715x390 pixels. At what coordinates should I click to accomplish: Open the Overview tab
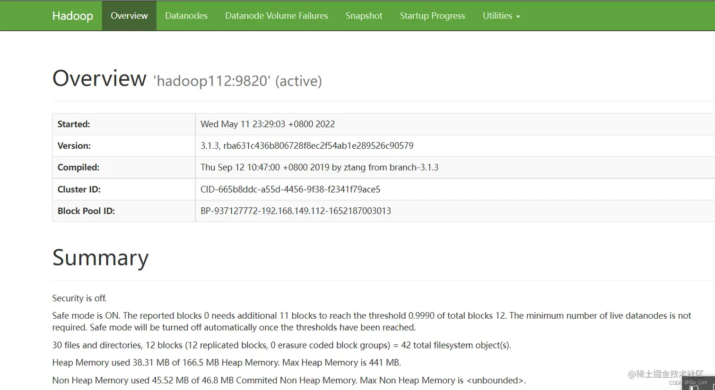pos(129,16)
